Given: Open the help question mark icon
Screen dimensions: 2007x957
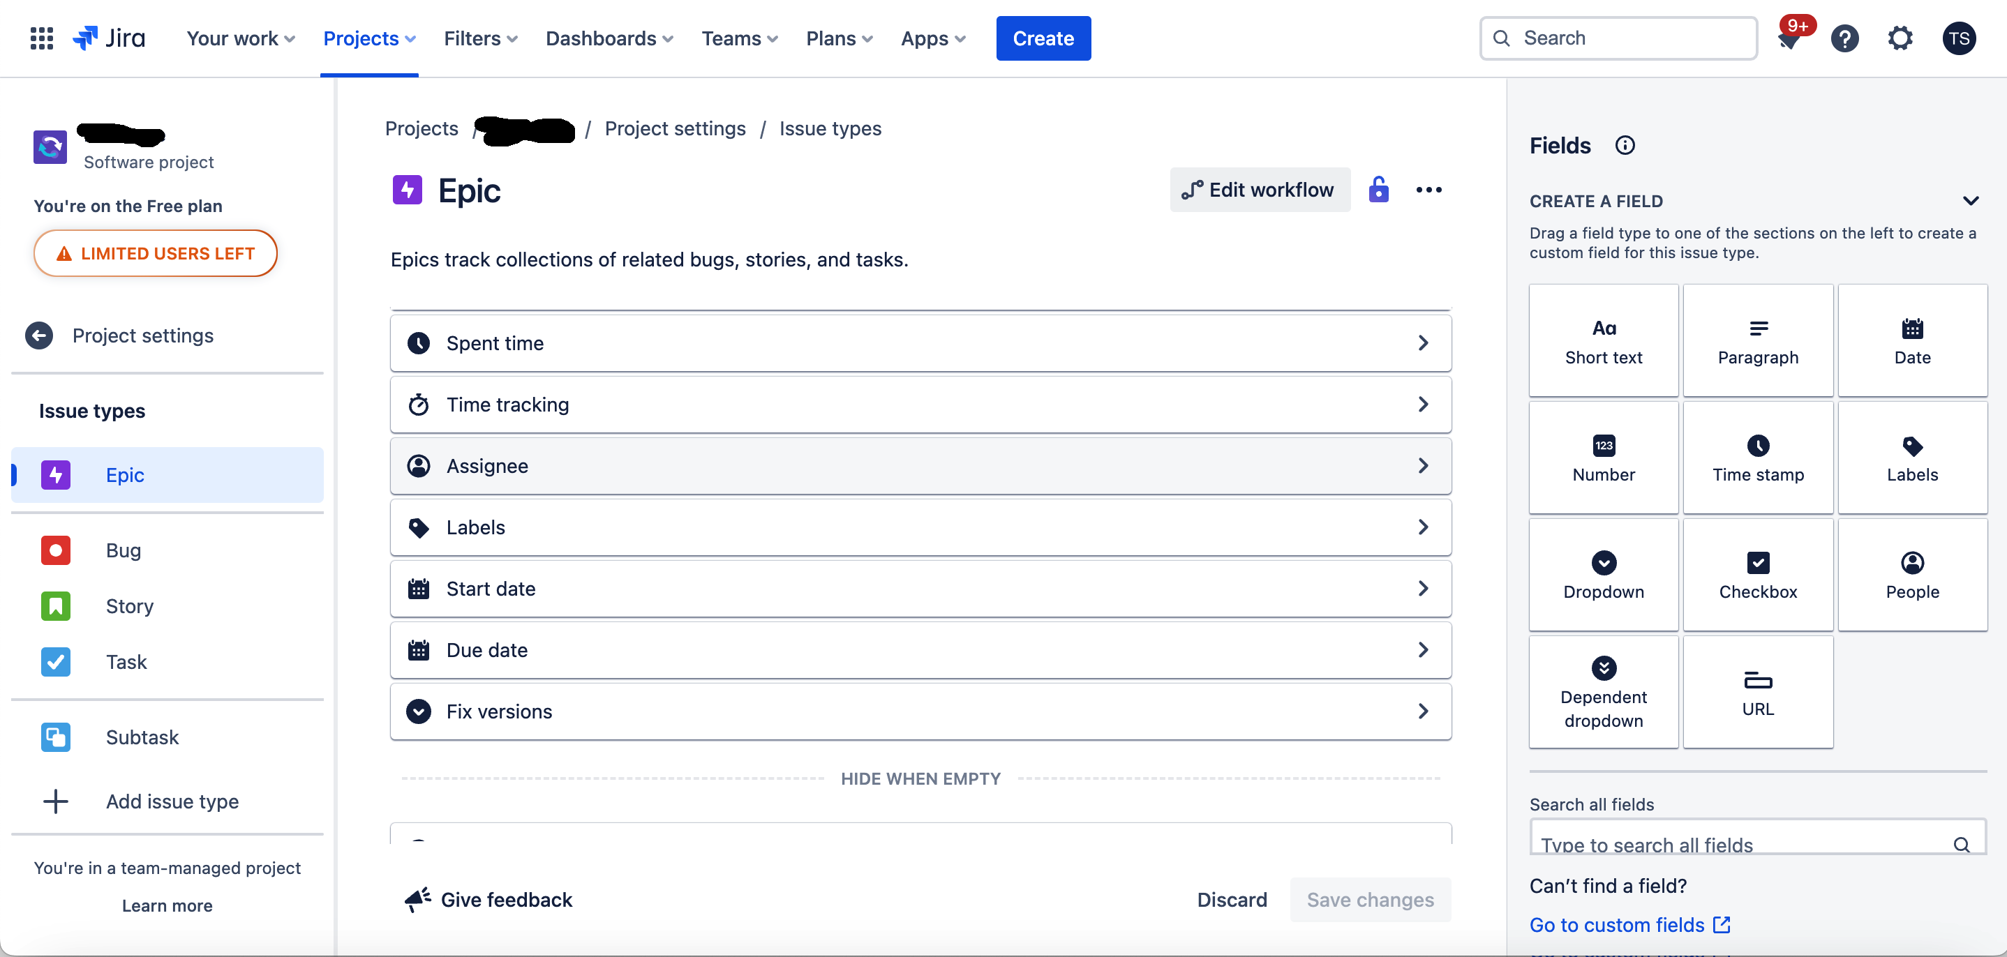Looking at the screenshot, I should 1844,38.
